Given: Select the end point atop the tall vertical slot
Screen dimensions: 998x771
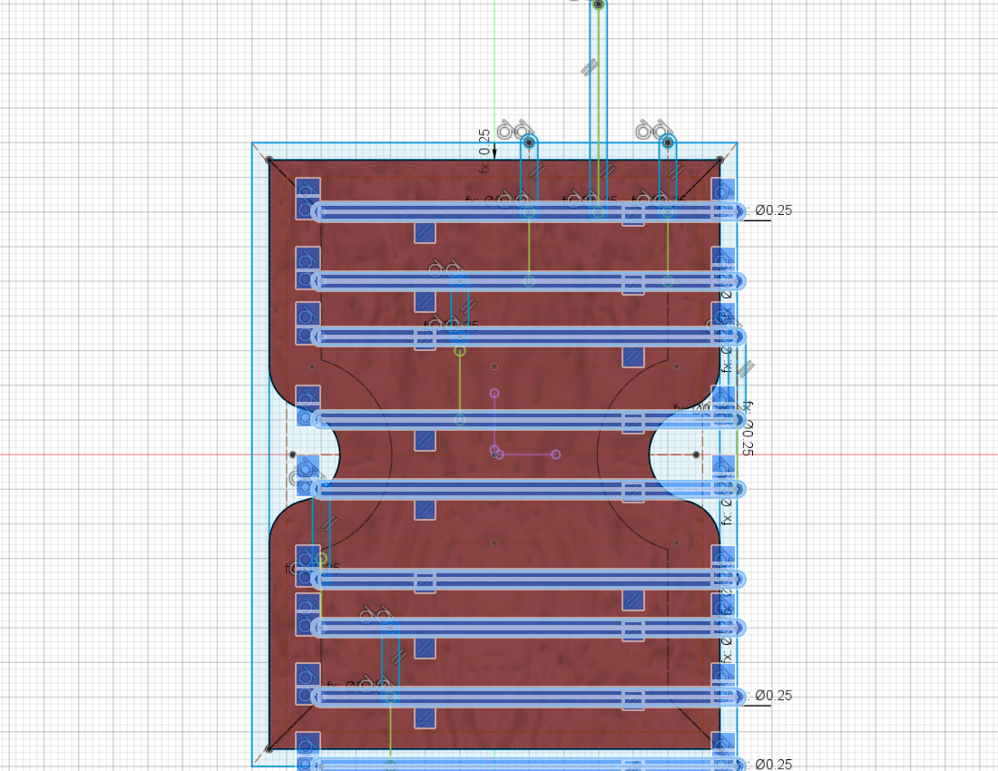Looking at the screenshot, I should 598,5.
